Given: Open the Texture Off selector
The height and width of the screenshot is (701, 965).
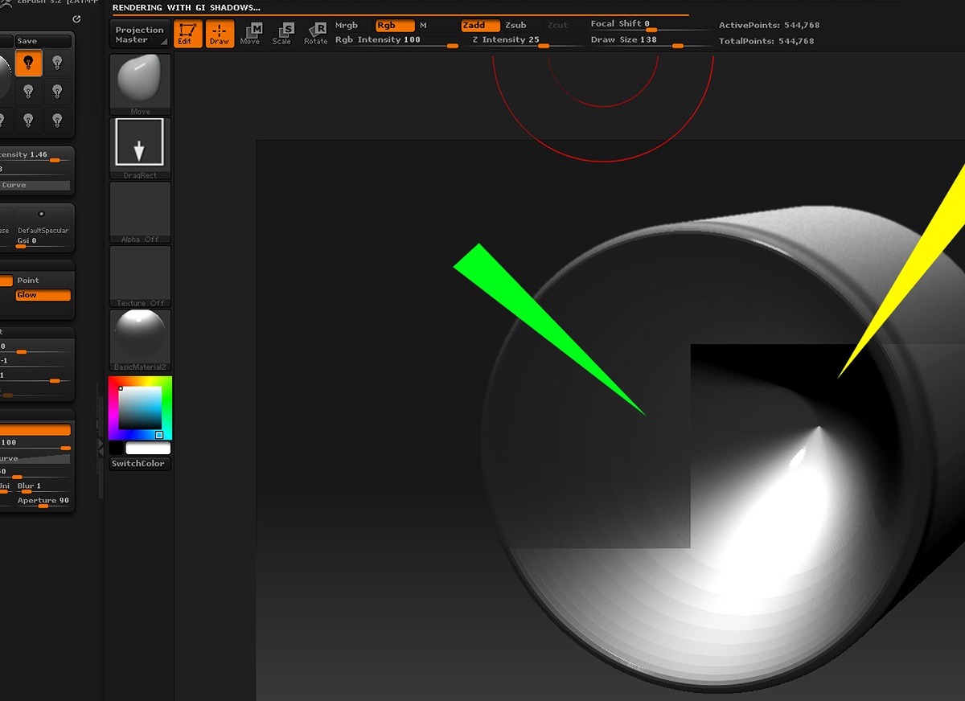Looking at the screenshot, I should [x=140, y=276].
